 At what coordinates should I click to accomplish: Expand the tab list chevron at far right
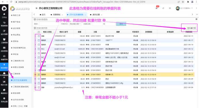(x=197, y=14)
